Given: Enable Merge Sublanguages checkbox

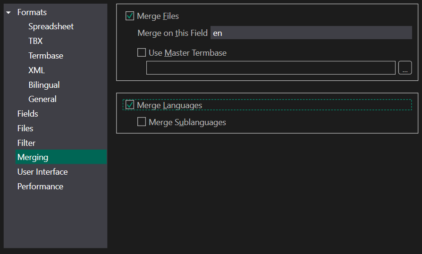Looking at the screenshot, I should [x=142, y=122].
